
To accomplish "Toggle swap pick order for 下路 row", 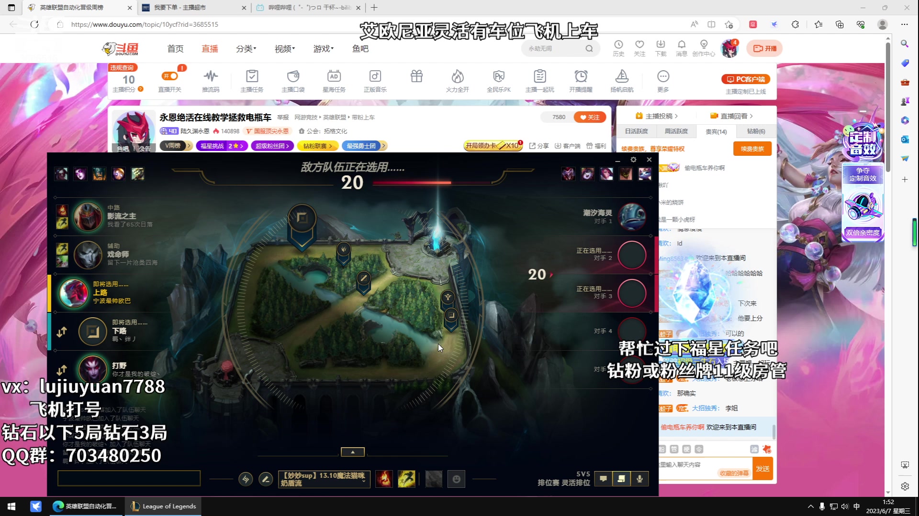I will (x=62, y=332).
